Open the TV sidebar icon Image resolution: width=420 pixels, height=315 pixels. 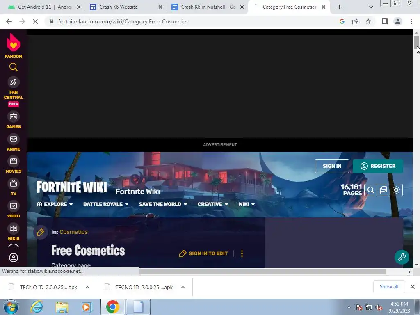[x=14, y=184]
